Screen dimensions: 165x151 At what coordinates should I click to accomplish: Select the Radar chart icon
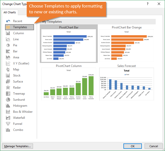(8, 88)
